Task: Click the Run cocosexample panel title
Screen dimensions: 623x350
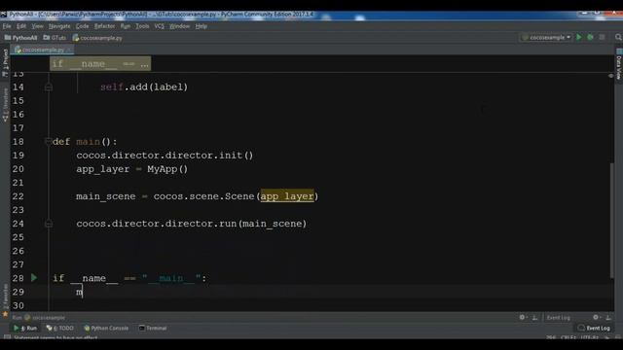Action: (x=39, y=318)
